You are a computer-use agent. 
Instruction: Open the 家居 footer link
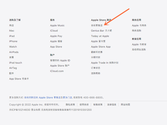pos(11,57)
